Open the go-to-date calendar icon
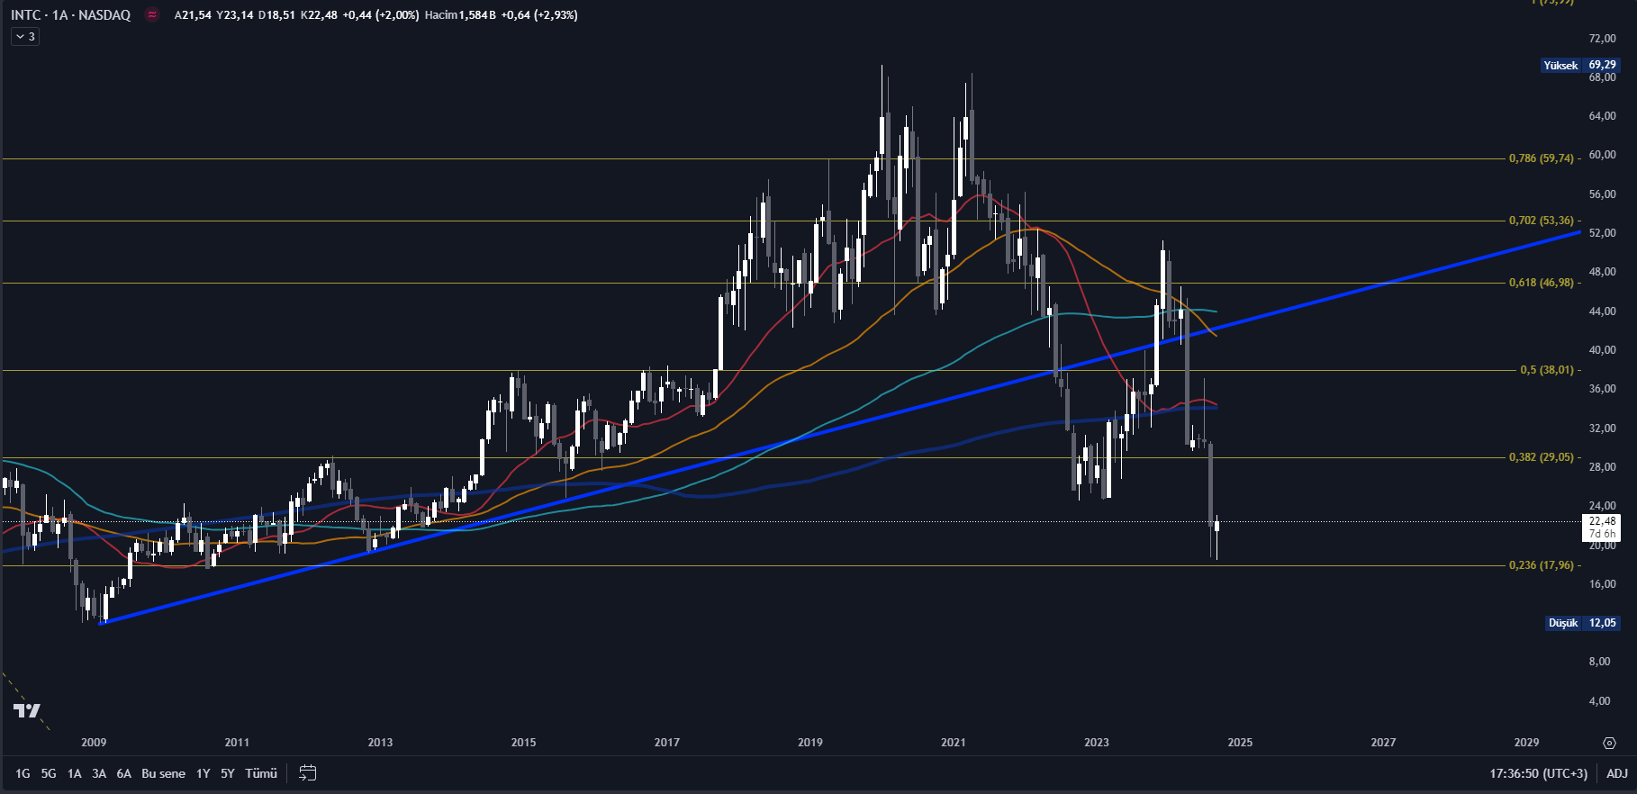The width and height of the screenshot is (1637, 794). (x=308, y=772)
